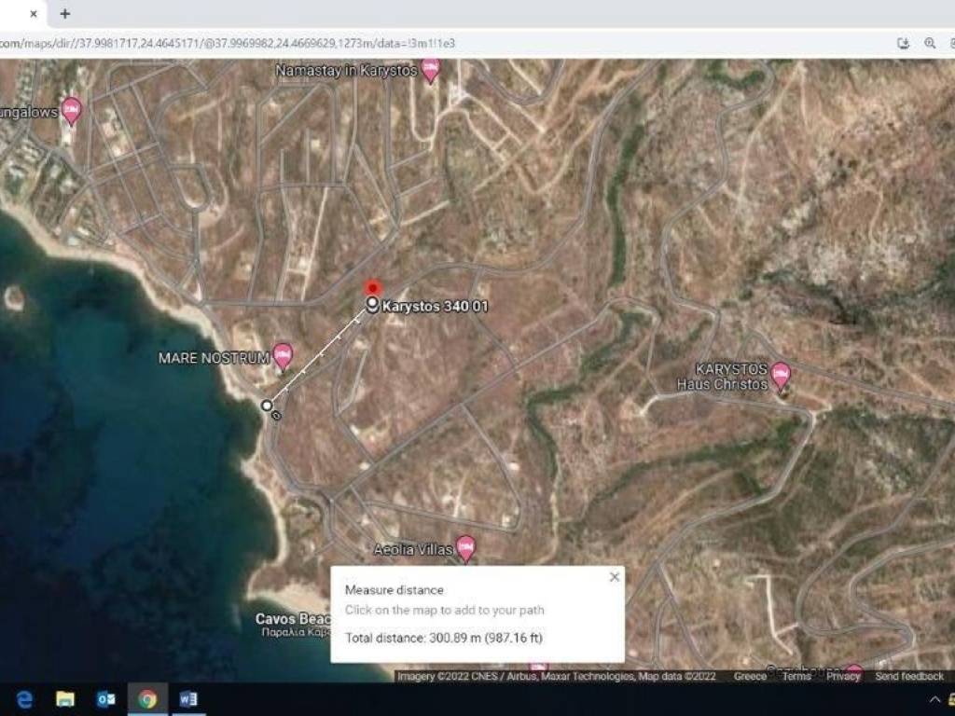Click the measurement start point at the coast
This screenshot has height=716, width=955.
pyautogui.click(x=267, y=405)
